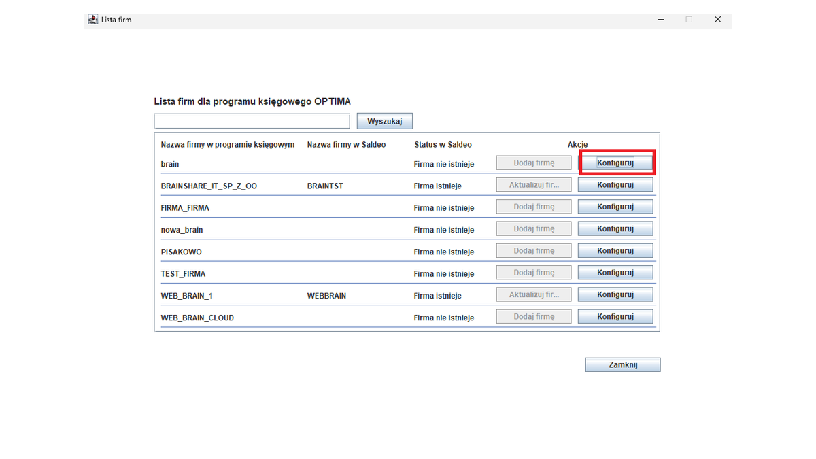This screenshot has width=816, height=459.
Task: Click Konfiguruj for TEST_FIRMA
Action: [x=615, y=273]
